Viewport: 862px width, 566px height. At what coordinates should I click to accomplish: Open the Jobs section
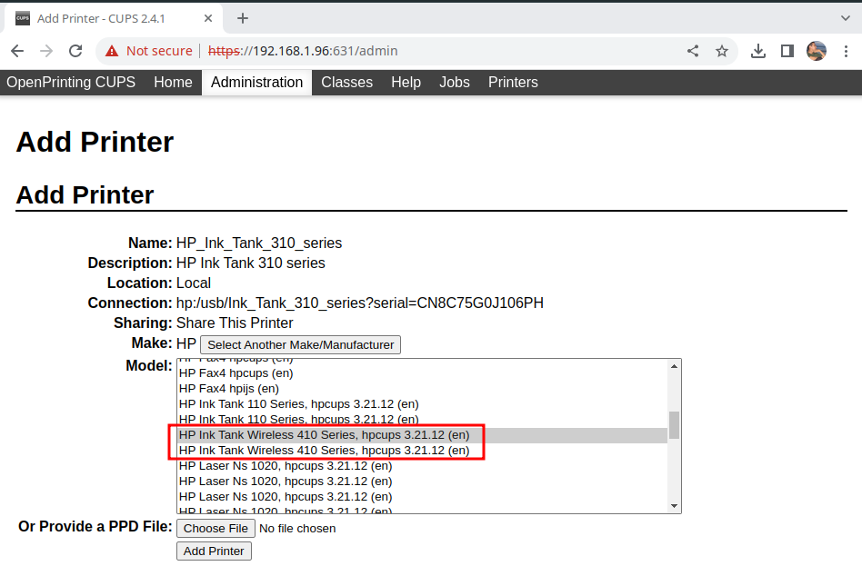click(x=454, y=82)
